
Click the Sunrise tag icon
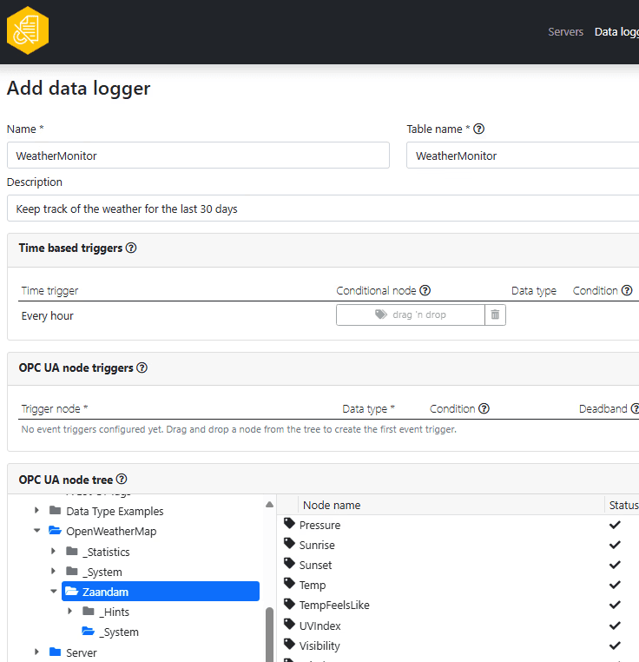(x=289, y=543)
